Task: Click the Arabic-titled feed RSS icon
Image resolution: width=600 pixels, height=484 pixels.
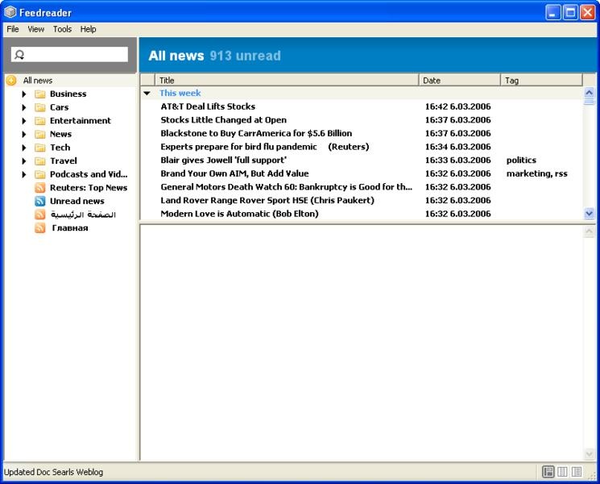Action: pyautogui.click(x=39, y=215)
